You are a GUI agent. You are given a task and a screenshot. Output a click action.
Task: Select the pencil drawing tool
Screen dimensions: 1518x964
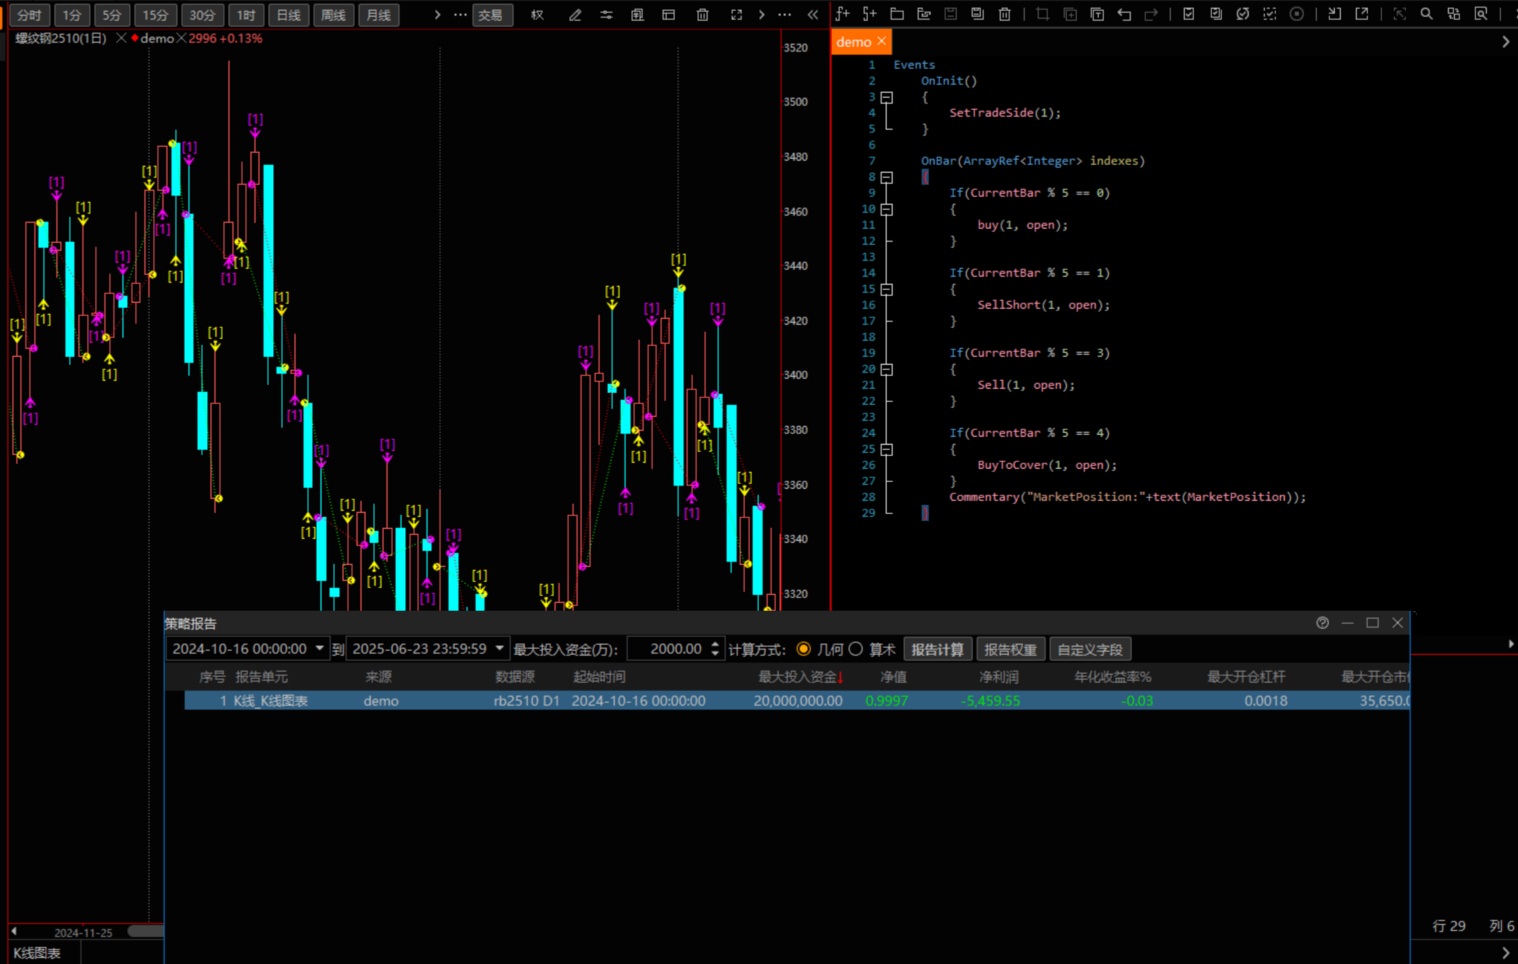tap(575, 15)
